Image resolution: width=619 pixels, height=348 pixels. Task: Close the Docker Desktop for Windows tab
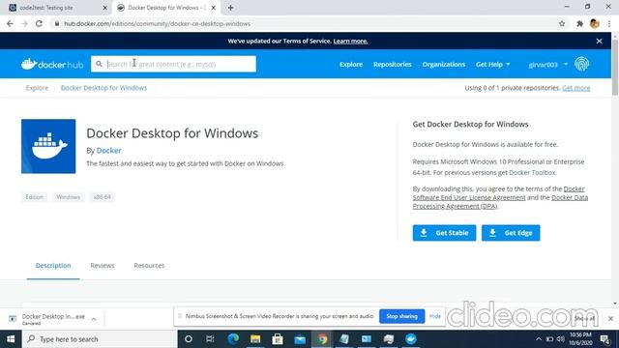(213, 8)
